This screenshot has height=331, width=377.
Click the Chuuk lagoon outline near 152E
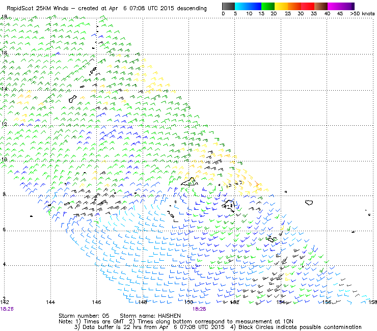click(228, 206)
